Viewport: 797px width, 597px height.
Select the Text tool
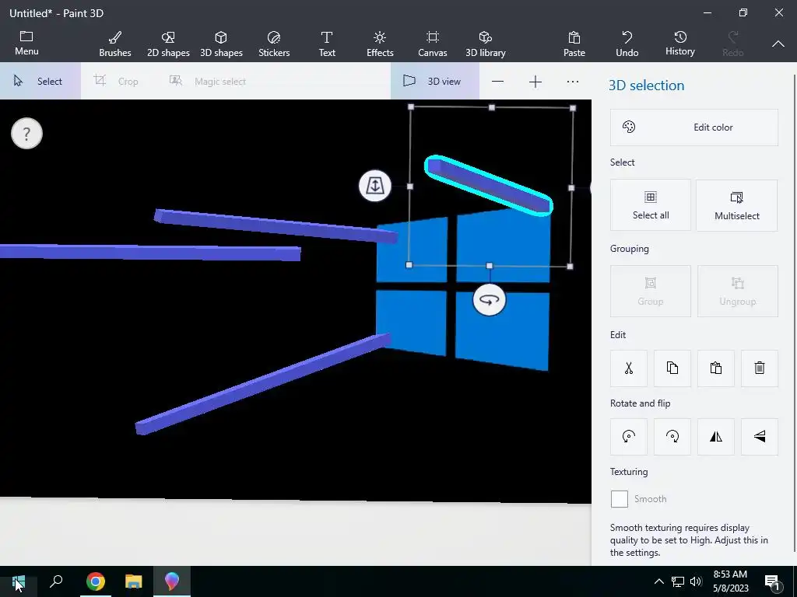(327, 44)
